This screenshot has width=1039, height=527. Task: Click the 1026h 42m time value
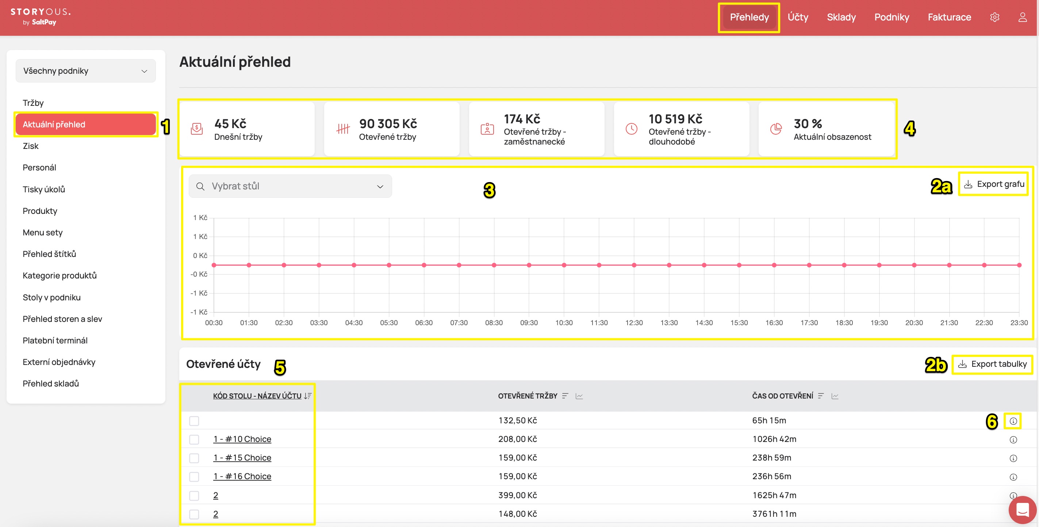point(774,439)
